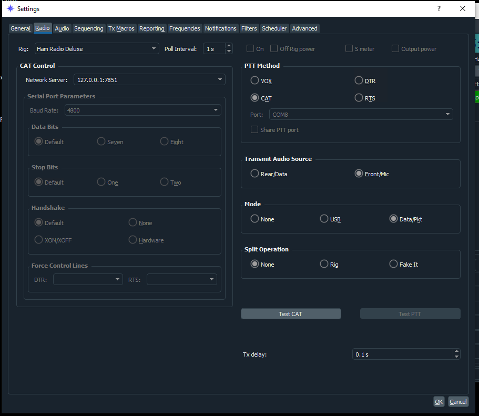
Task: Increase Tx delay with up arrow
Action: point(456,351)
